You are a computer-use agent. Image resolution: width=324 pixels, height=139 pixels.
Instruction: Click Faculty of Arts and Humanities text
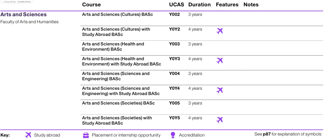pyautogui.click(x=30, y=22)
